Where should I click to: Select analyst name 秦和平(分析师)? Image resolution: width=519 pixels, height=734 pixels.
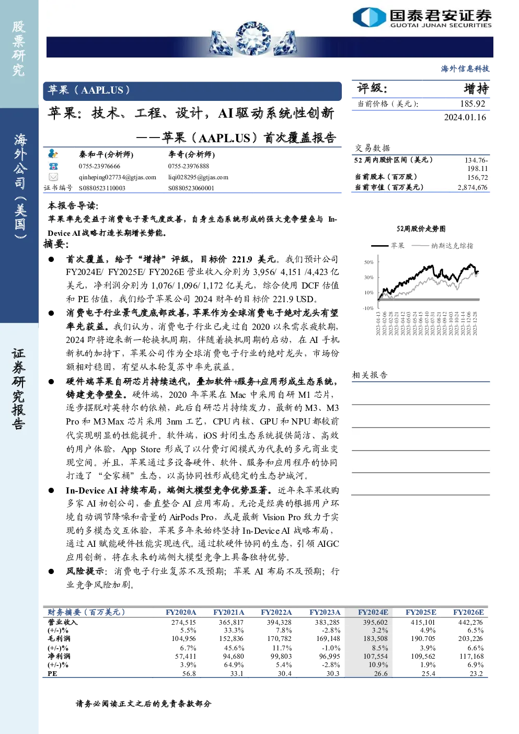click(x=106, y=154)
